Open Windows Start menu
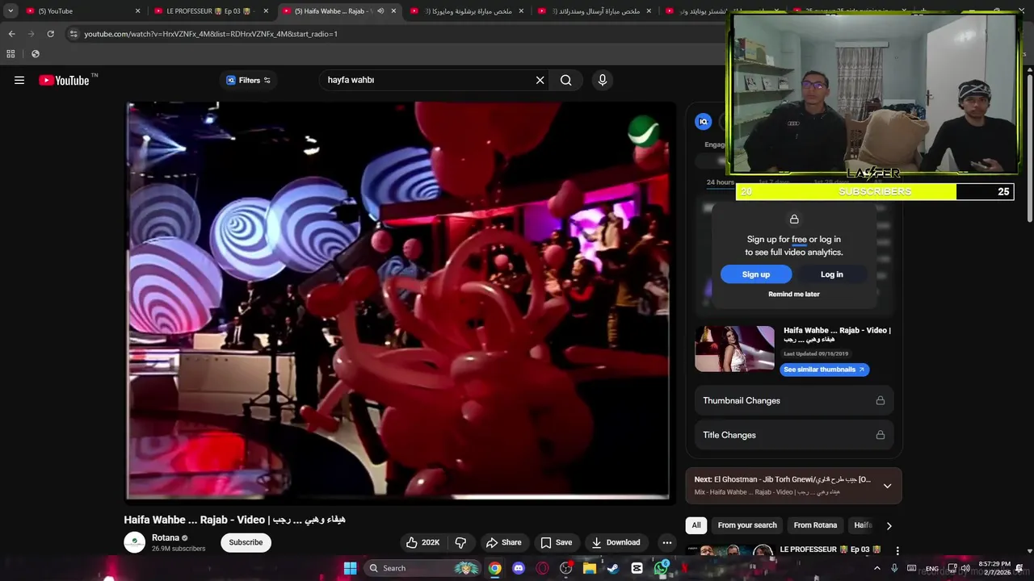The image size is (1034, 581). tap(350, 568)
